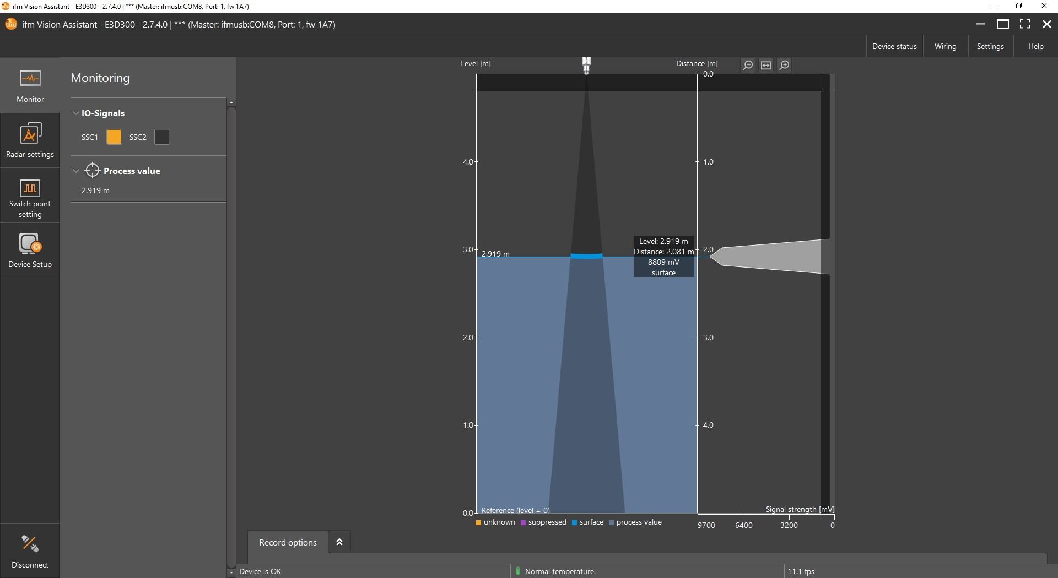
Task: Zoom in the level chart
Action: (785, 65)
